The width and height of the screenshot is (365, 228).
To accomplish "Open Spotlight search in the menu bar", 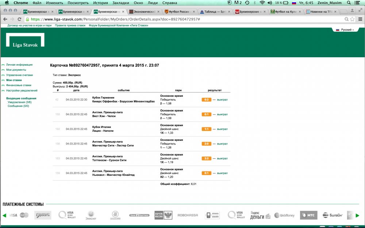I will 349,3.
